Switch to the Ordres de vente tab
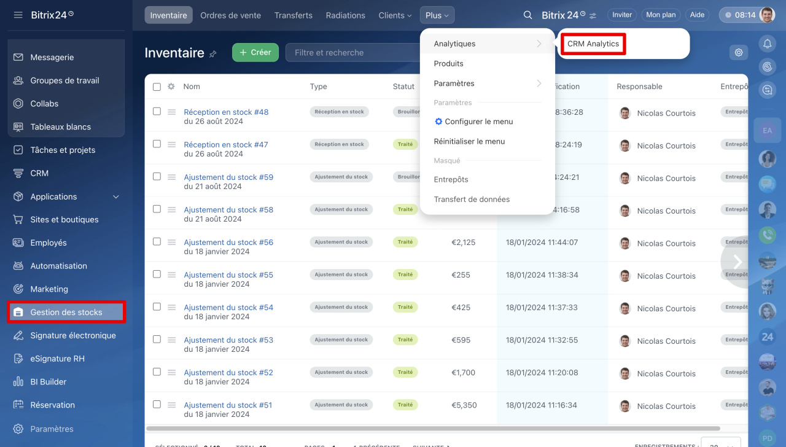This screenshot has width=786, height=447. pyautogui.click(x=230, y=15)
